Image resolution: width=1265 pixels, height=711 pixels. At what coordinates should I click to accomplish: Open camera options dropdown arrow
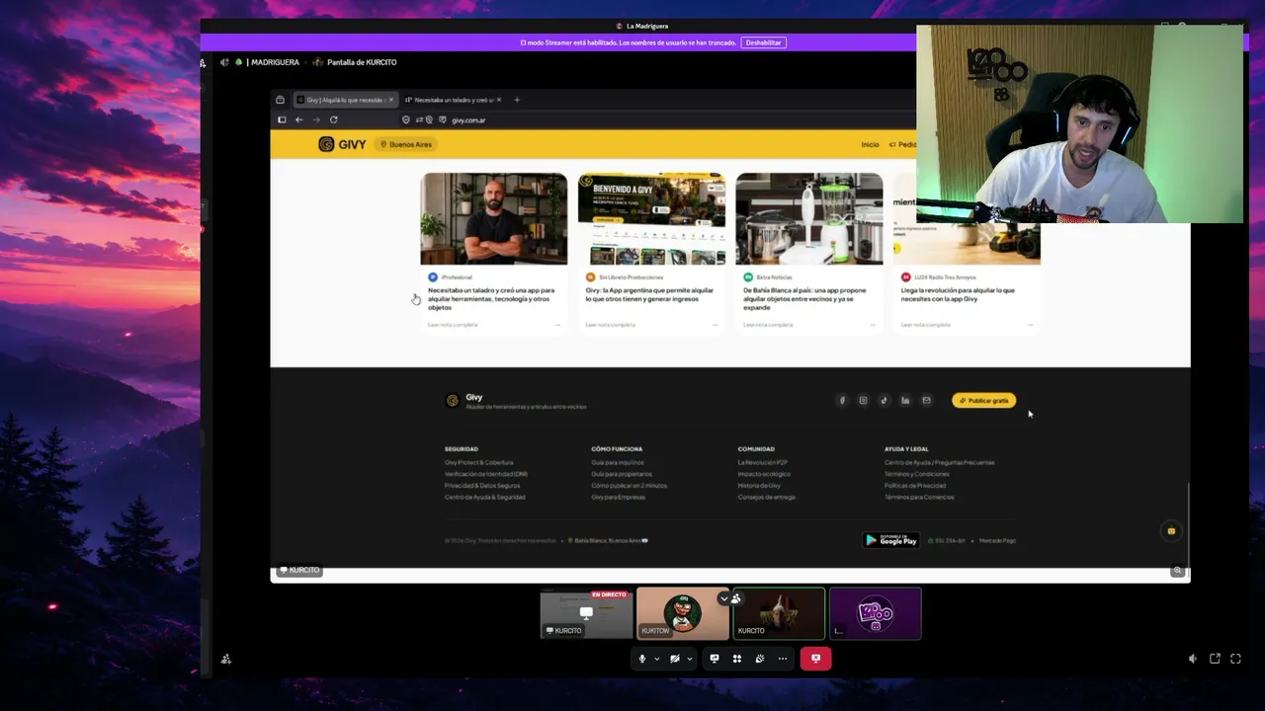tap(689, 659)
